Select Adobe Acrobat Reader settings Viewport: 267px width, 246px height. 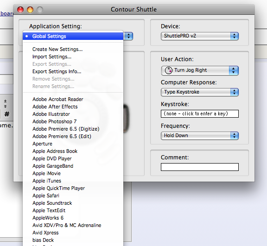tap(73, 99)
